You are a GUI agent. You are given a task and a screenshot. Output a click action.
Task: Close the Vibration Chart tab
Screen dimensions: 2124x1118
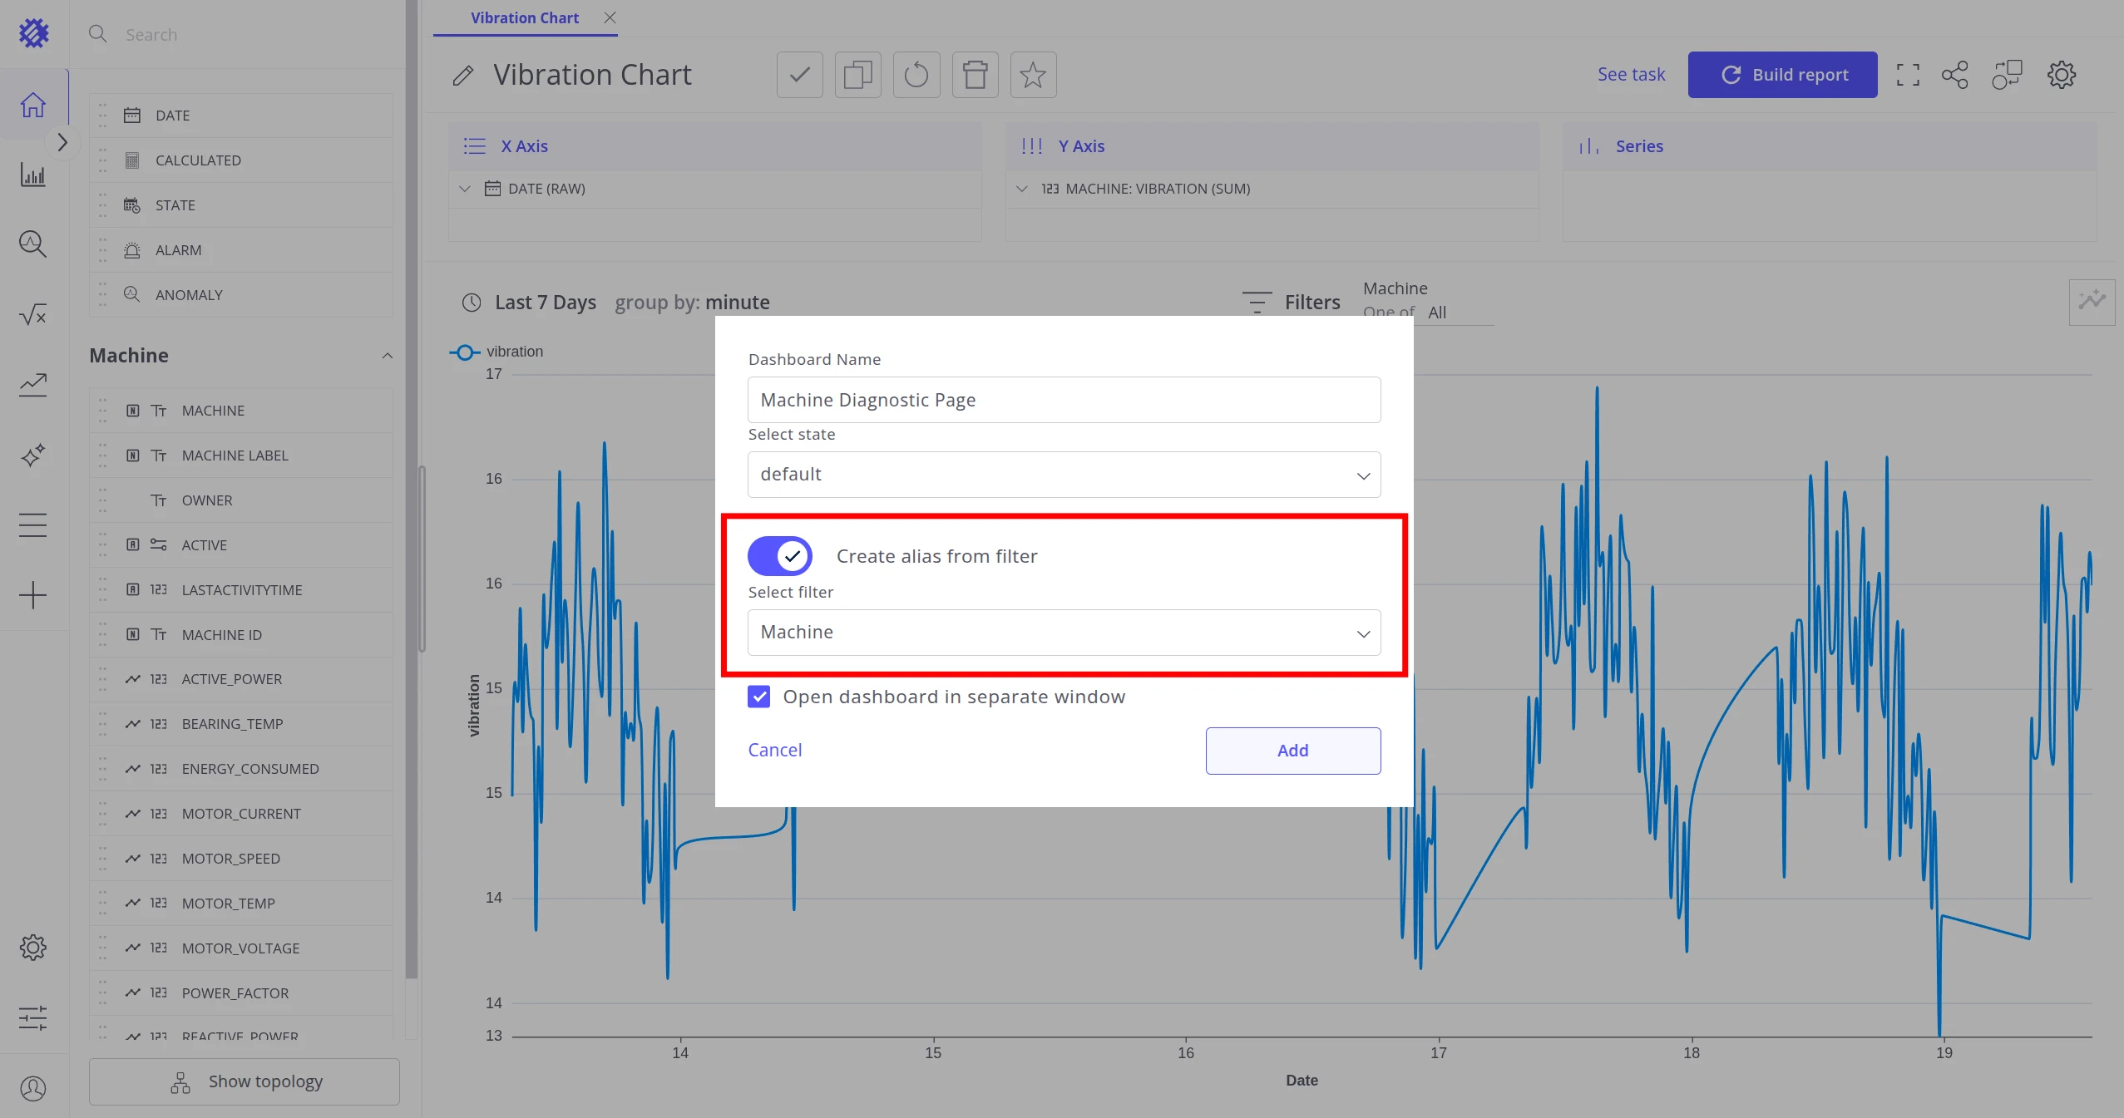610,17
